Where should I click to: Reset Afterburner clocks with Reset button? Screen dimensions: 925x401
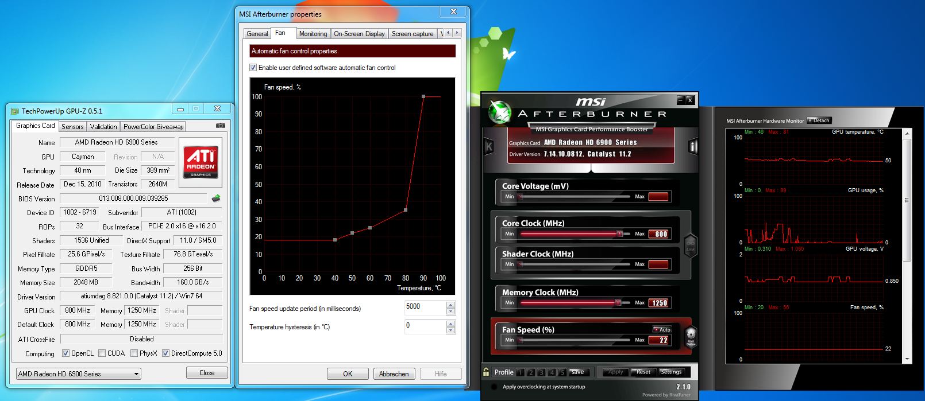(643, 372)
